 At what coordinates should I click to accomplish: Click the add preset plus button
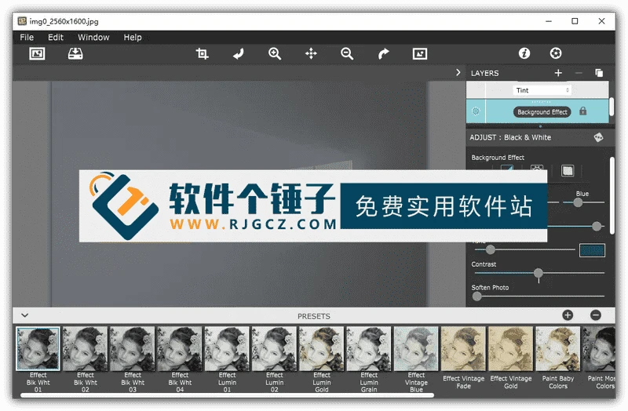coord(568,315)
